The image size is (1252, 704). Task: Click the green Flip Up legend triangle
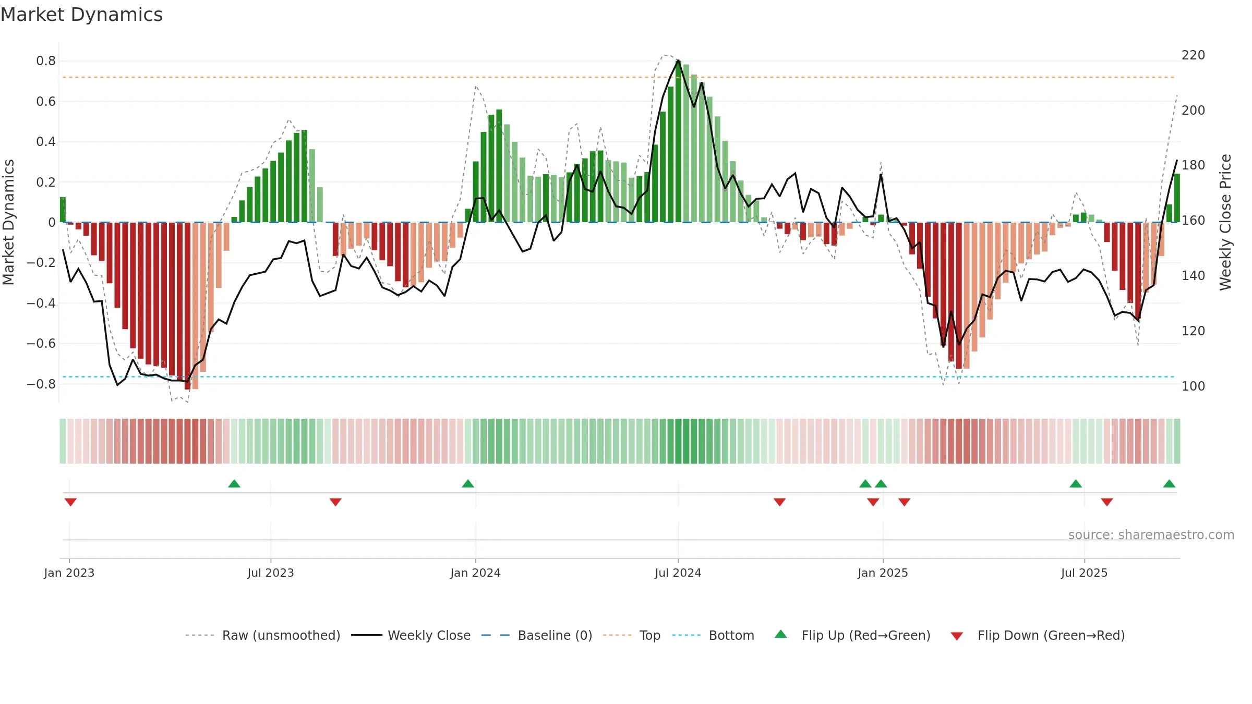pyautogui.click(x=780, y=634)
